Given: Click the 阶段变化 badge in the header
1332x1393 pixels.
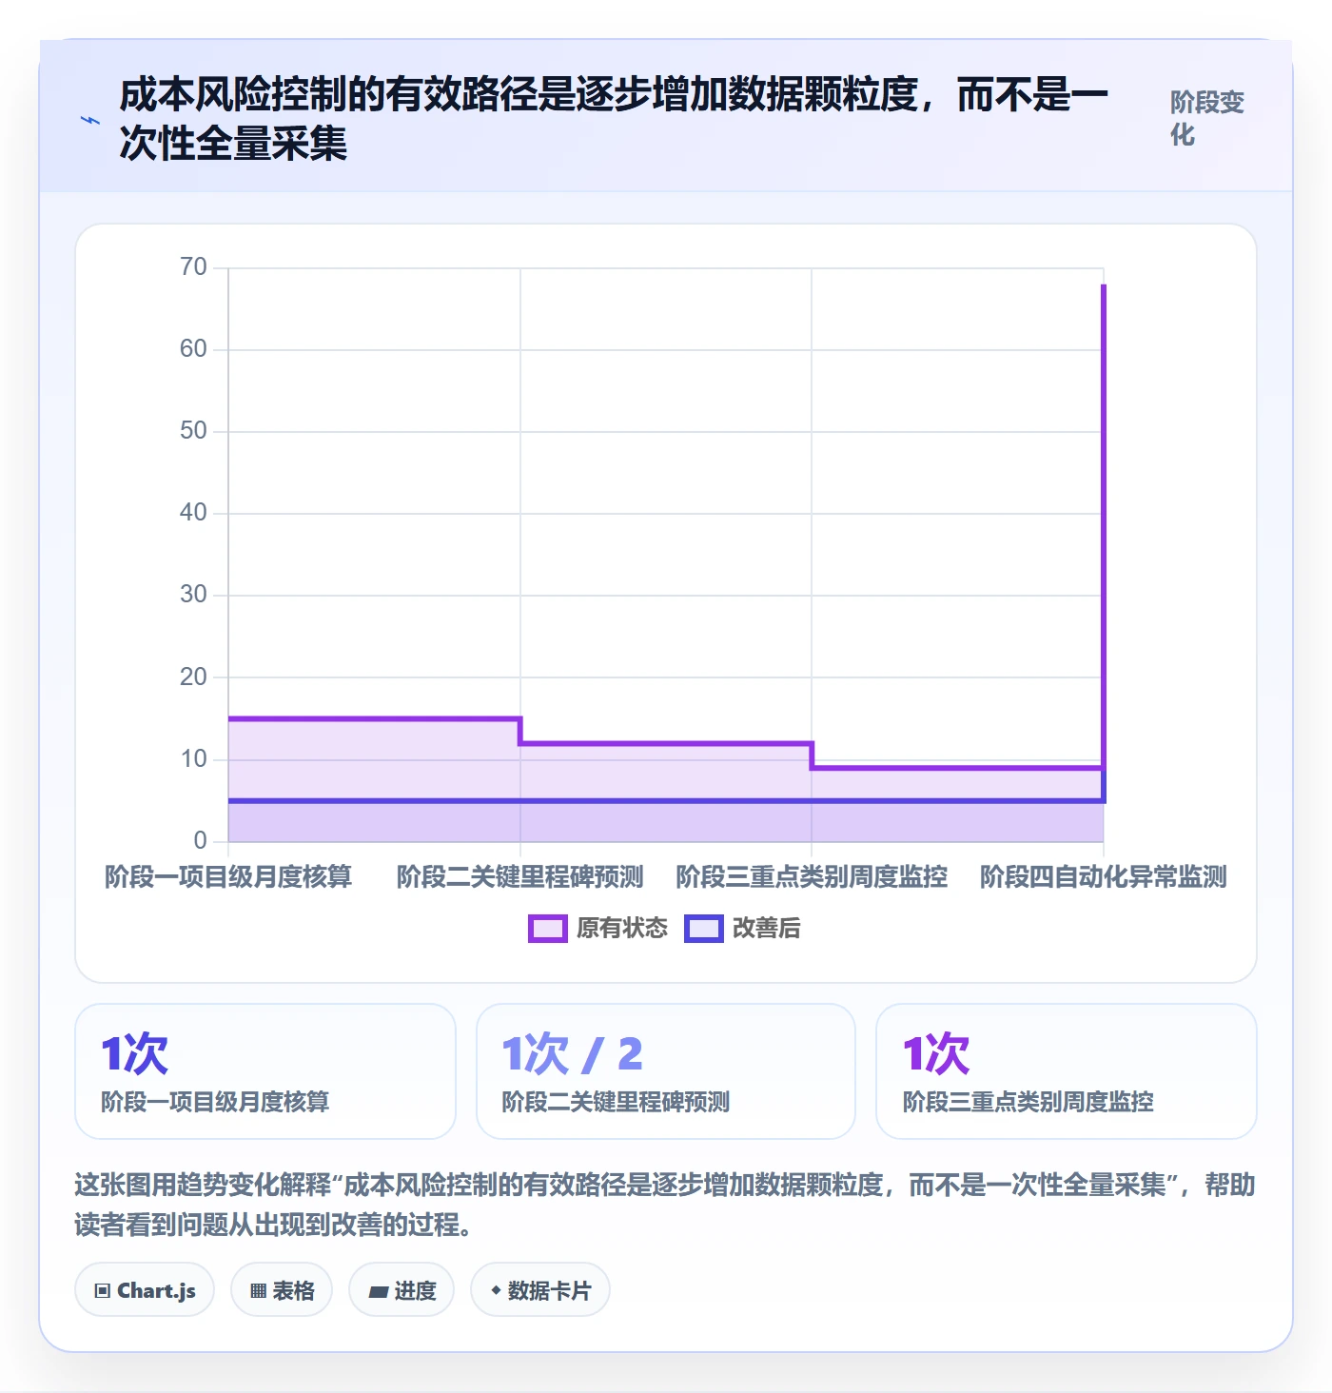Looking at the screenshot, I should pos(1207,118).
